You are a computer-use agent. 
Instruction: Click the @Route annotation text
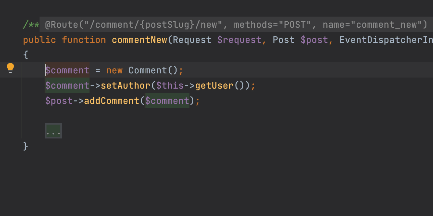(x=63, y=24)
